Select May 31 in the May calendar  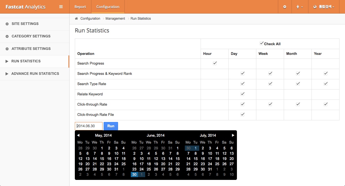[116, 169]
